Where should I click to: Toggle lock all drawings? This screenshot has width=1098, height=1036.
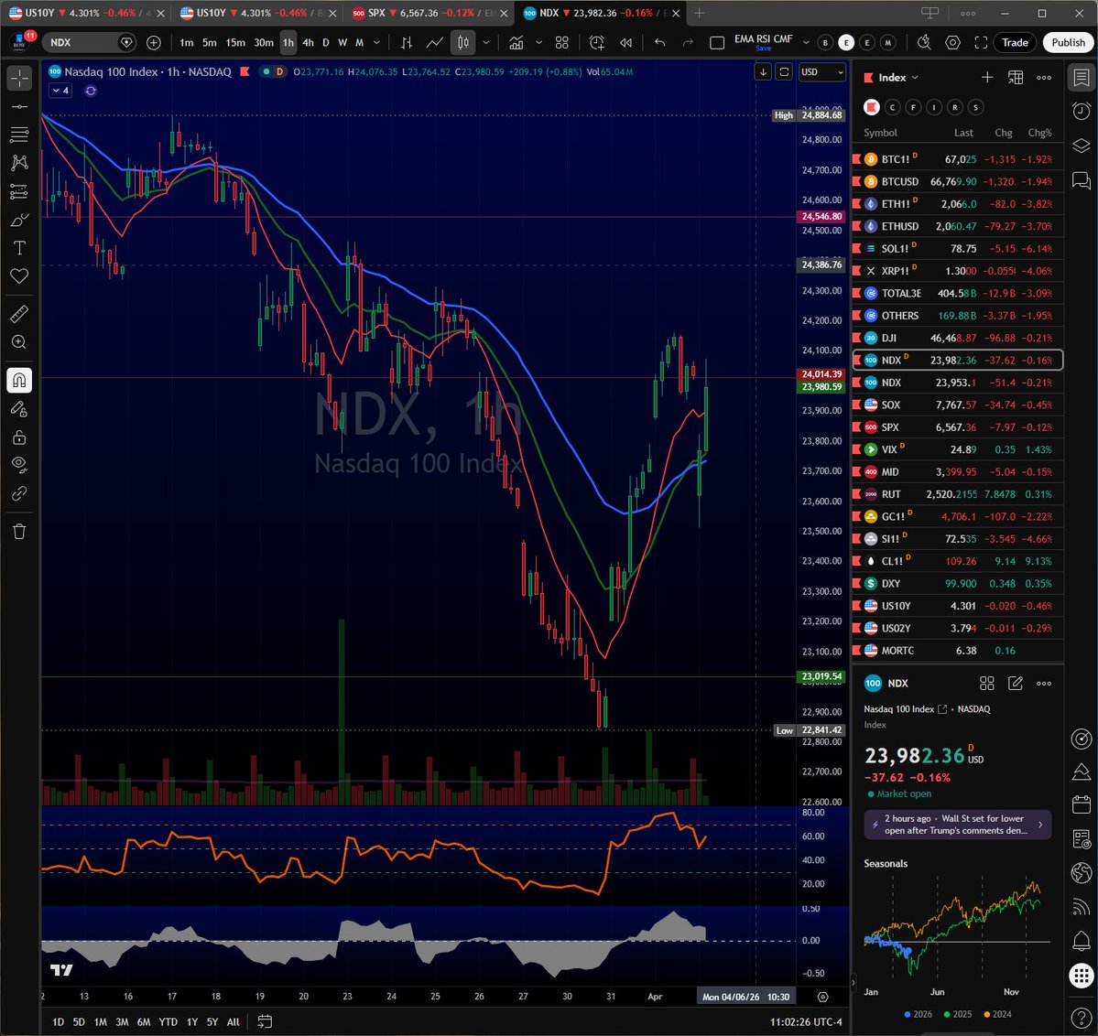pyautogui.click(x=19, y=437)
